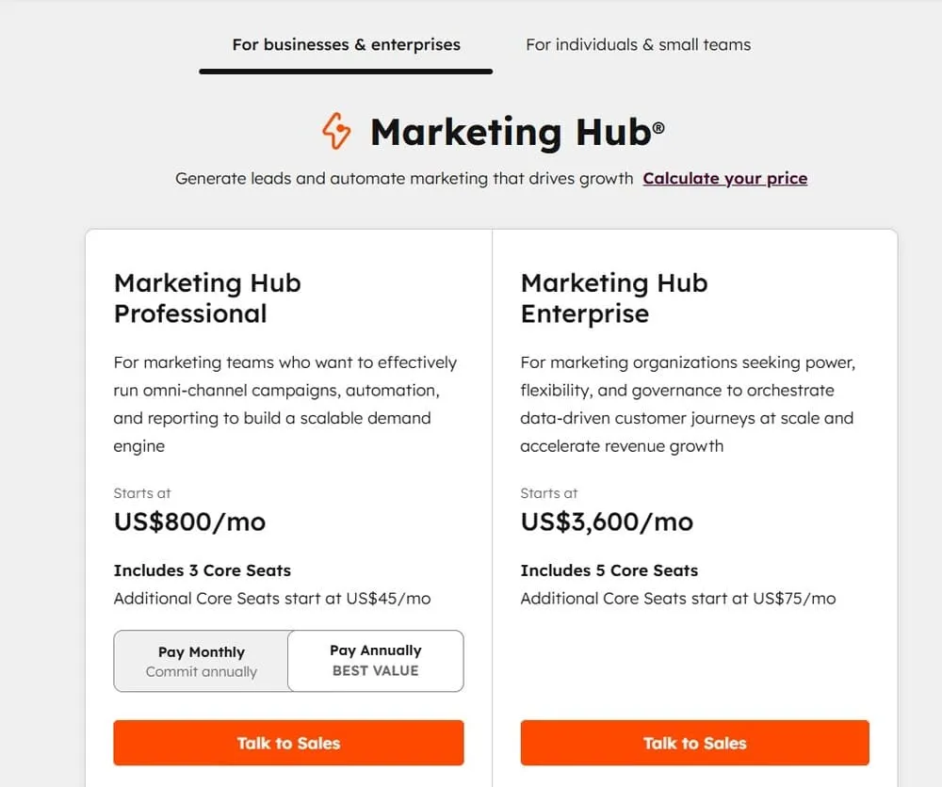Click the Generate leads tagline text
Screen dimensions: 942x787
click(403, 178)
